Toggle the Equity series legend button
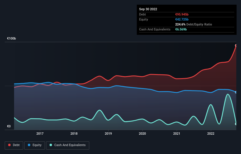 35,145
